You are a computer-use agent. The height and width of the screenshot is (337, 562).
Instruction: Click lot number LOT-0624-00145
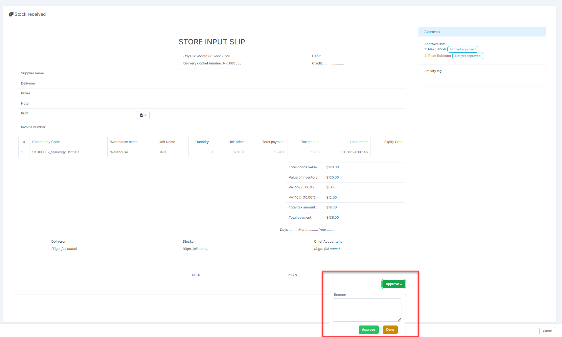(354, 152)
